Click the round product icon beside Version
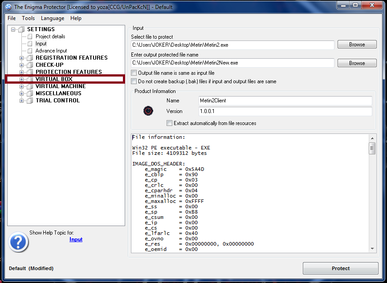This screenshot has width=387, height=283. point(148,111)
